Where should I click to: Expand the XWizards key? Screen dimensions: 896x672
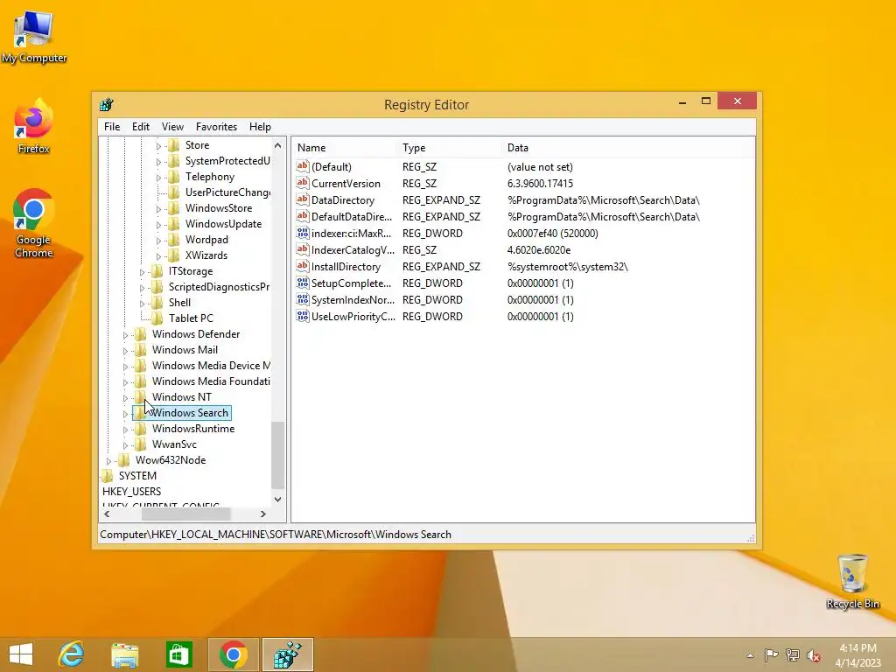(x=159, y=256)
